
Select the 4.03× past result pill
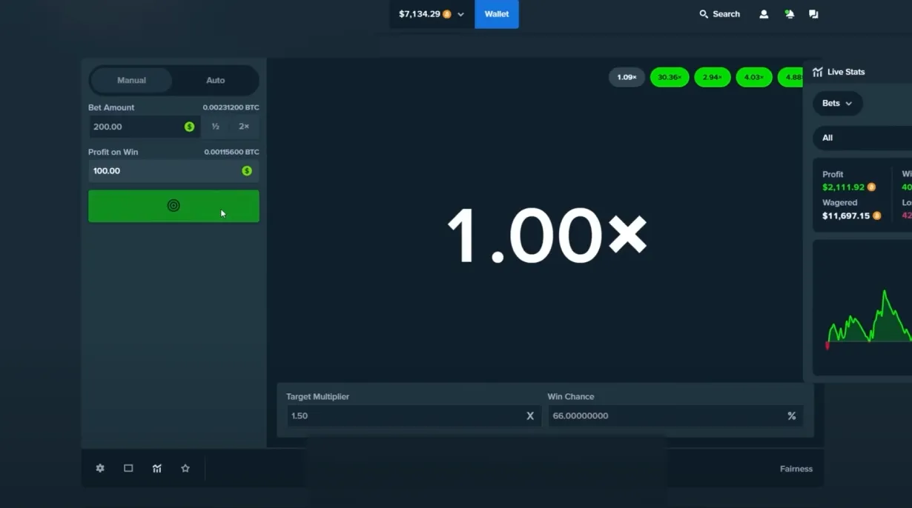[x=754, y=77]
